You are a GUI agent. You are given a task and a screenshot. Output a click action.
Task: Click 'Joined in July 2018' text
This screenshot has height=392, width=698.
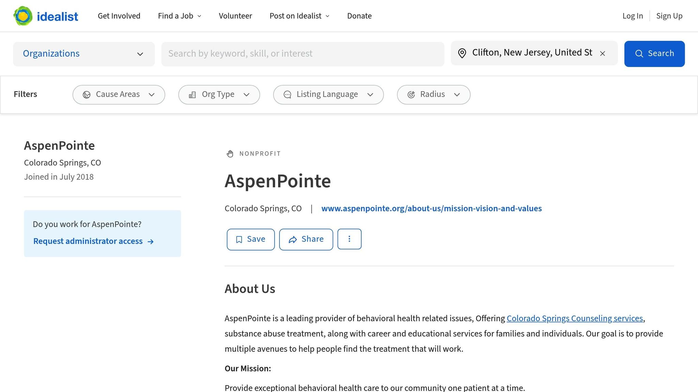(59, 177)
